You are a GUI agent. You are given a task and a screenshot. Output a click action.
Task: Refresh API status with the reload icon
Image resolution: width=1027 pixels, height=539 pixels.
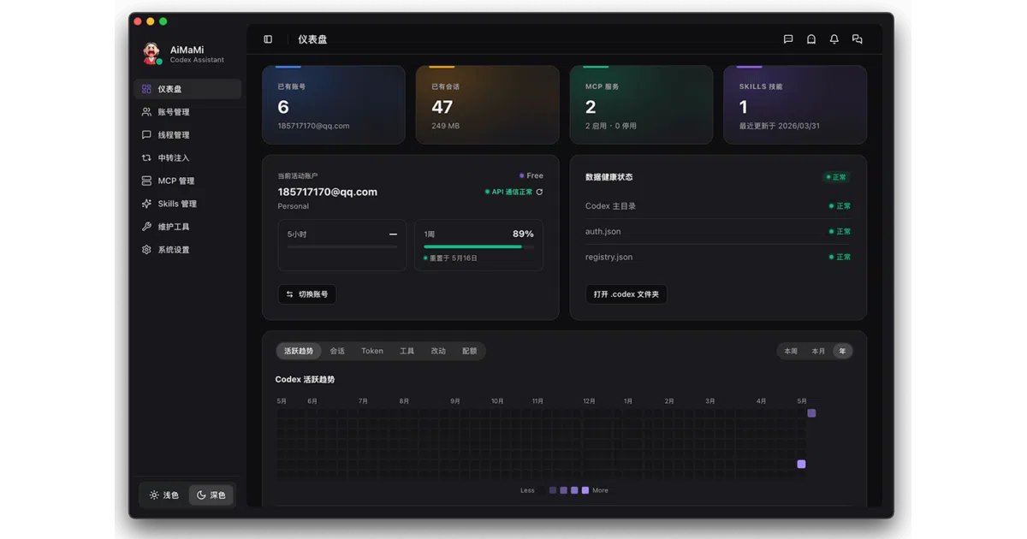[539, 192]
